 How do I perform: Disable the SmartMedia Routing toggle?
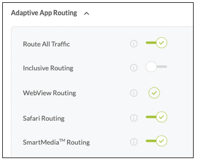[156, 141]
